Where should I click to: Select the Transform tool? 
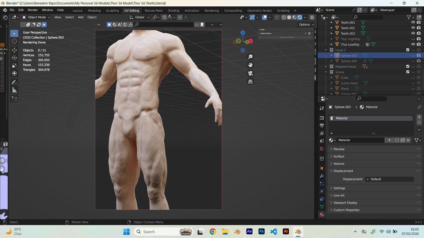[x=14, y=73]
